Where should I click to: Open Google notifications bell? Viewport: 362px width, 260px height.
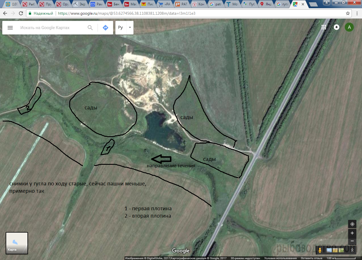[x=337, y=27]
